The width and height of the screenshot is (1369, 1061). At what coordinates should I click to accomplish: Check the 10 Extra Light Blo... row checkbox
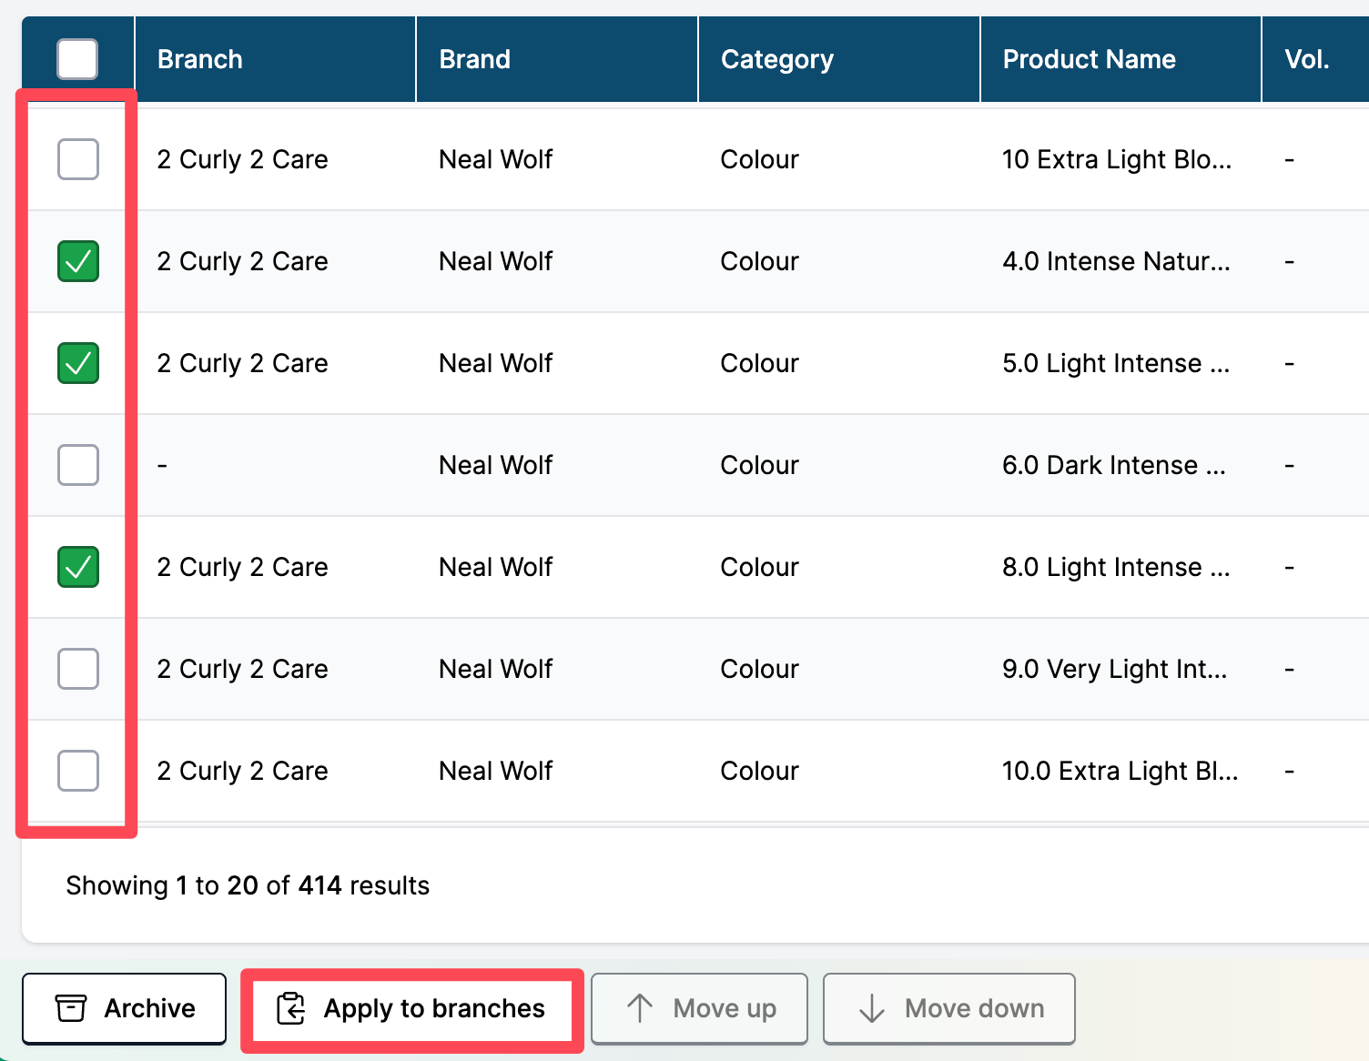tap(78, 159)
